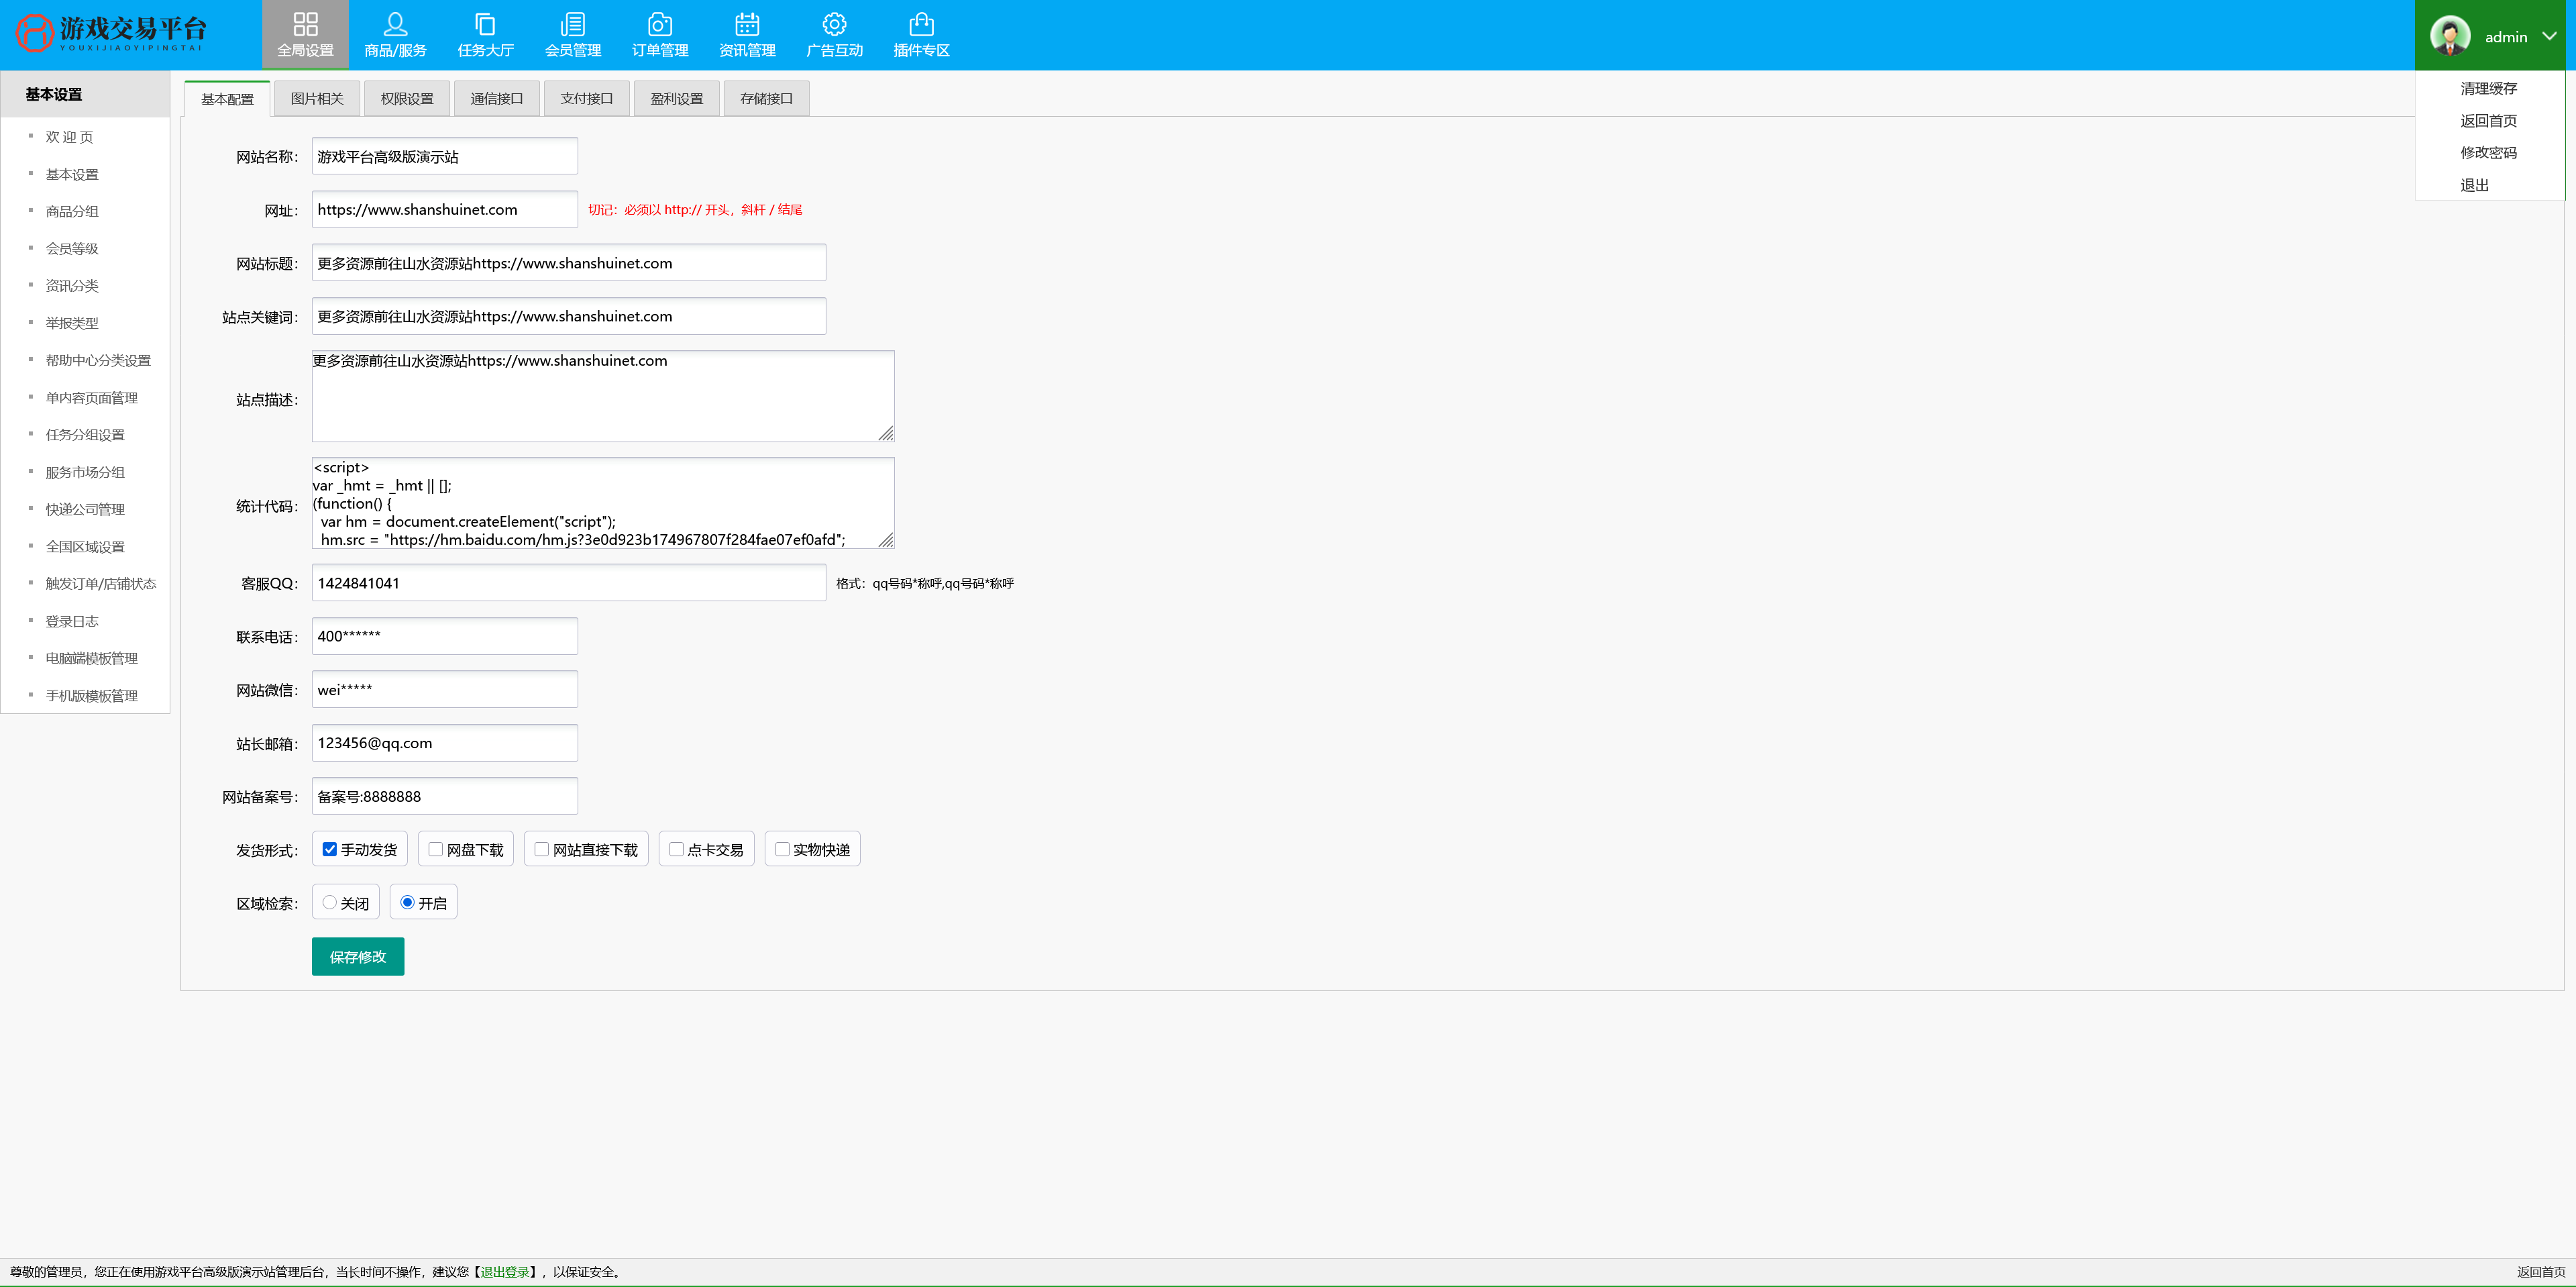Open the 插件专区 bag icon
Image resolution: width=2576 pixels, height=1287 pixels.
click(921, 24)
